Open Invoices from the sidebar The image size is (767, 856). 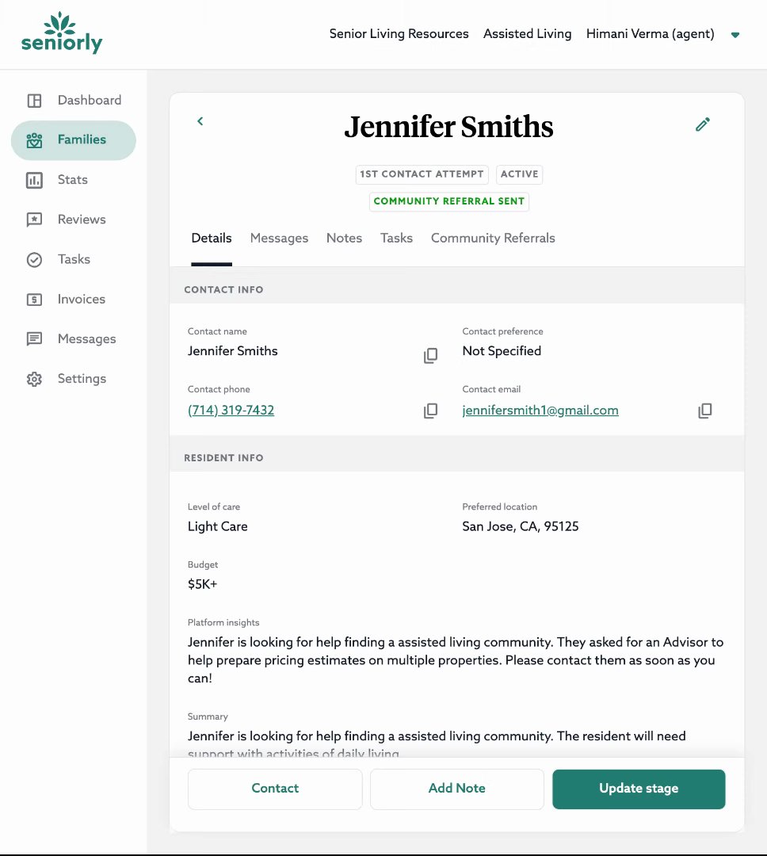click(81, 300)
